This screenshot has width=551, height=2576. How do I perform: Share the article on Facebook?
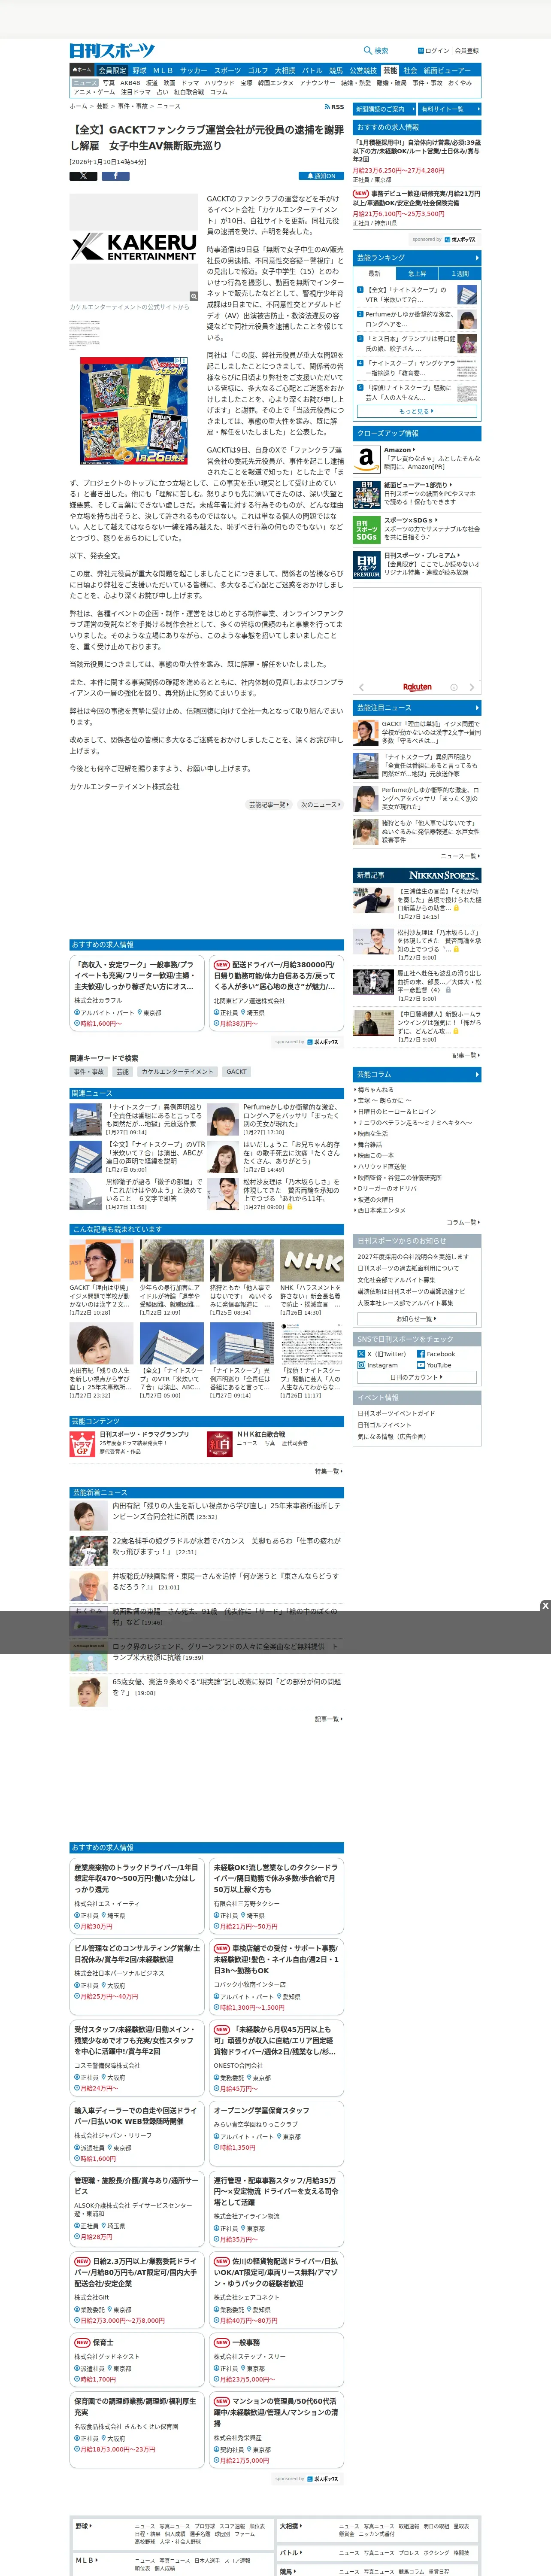point(115,176)
